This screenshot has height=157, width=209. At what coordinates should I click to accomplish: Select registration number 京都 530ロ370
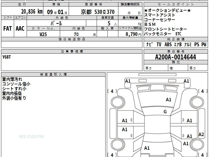pos(97,12)
